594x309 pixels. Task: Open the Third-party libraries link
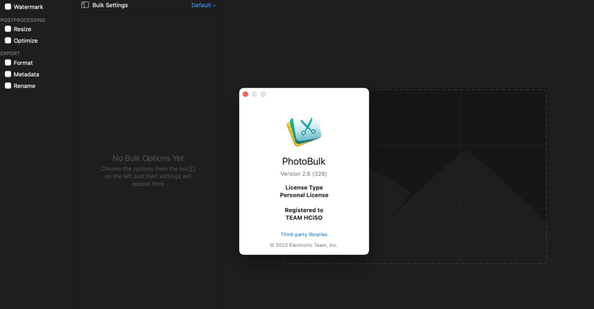click(x=304, y=234)
